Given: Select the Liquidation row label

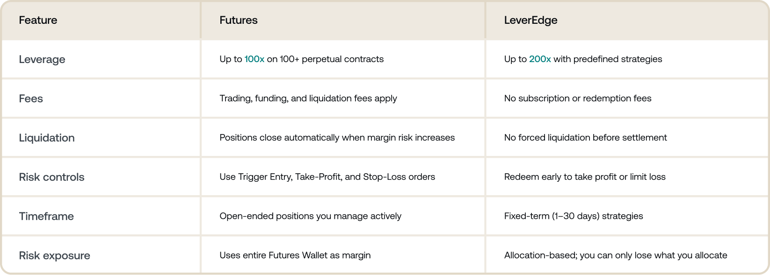Looking at the screenshot, I should [x=47, y=138].
